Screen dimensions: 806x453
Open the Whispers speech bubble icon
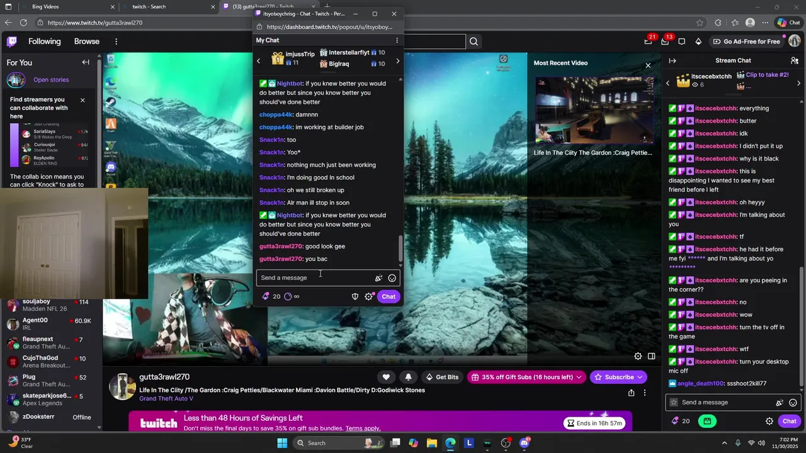click(682, 42)
